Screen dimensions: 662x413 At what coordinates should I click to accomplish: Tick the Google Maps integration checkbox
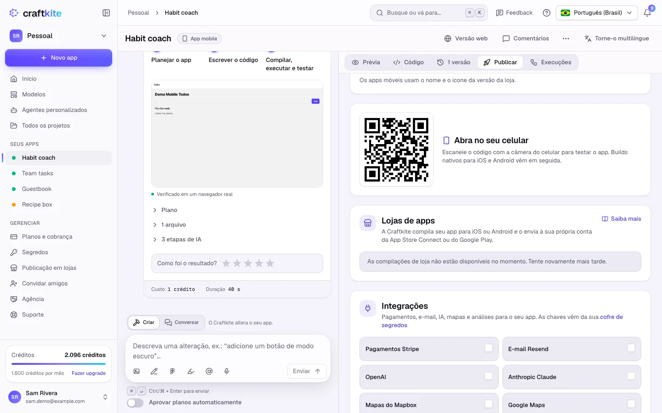pos(631,404)
